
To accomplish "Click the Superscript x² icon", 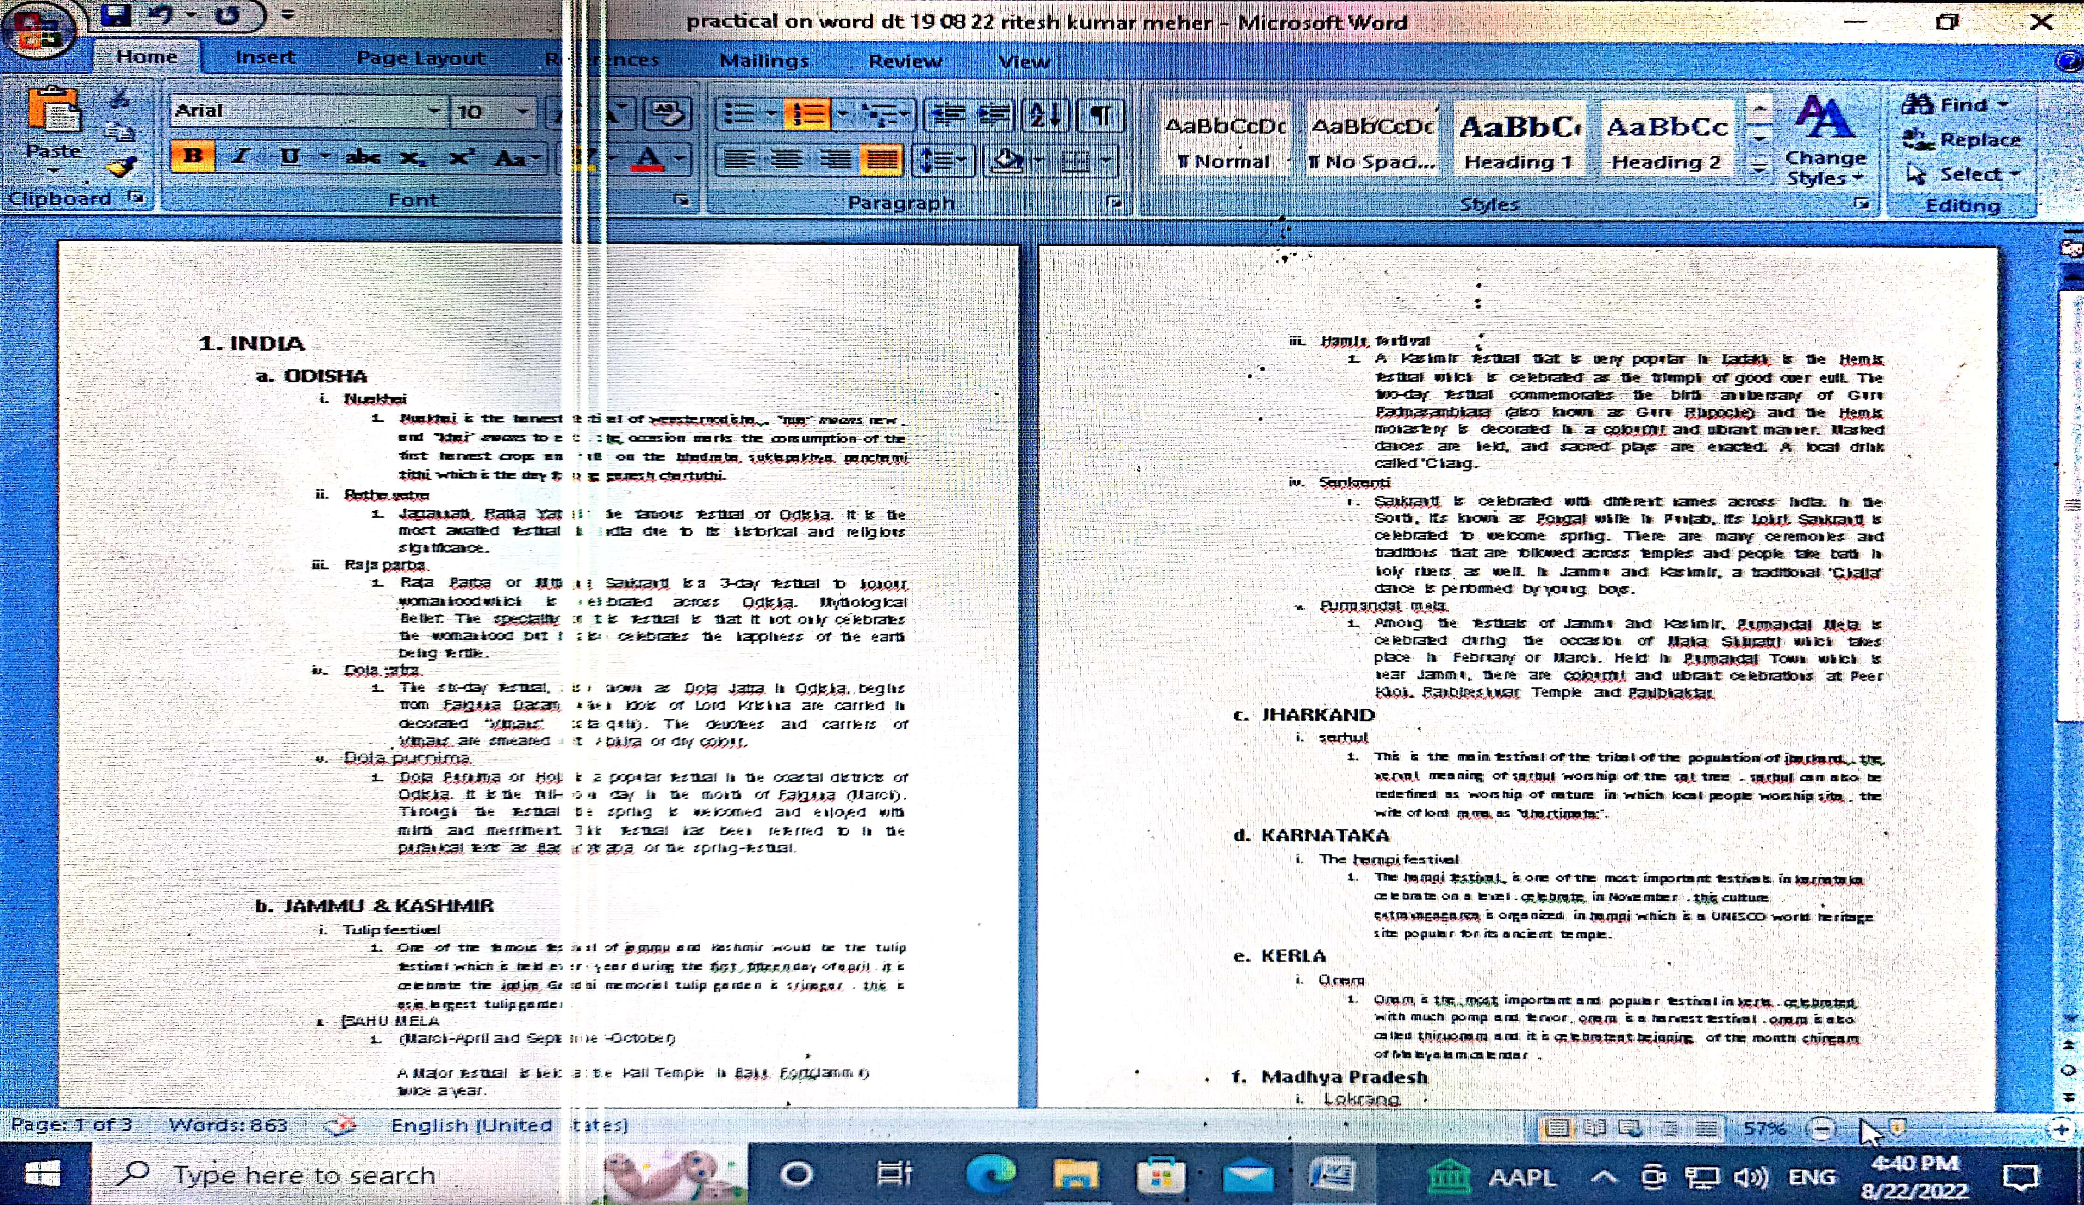I will pos(461,157).
